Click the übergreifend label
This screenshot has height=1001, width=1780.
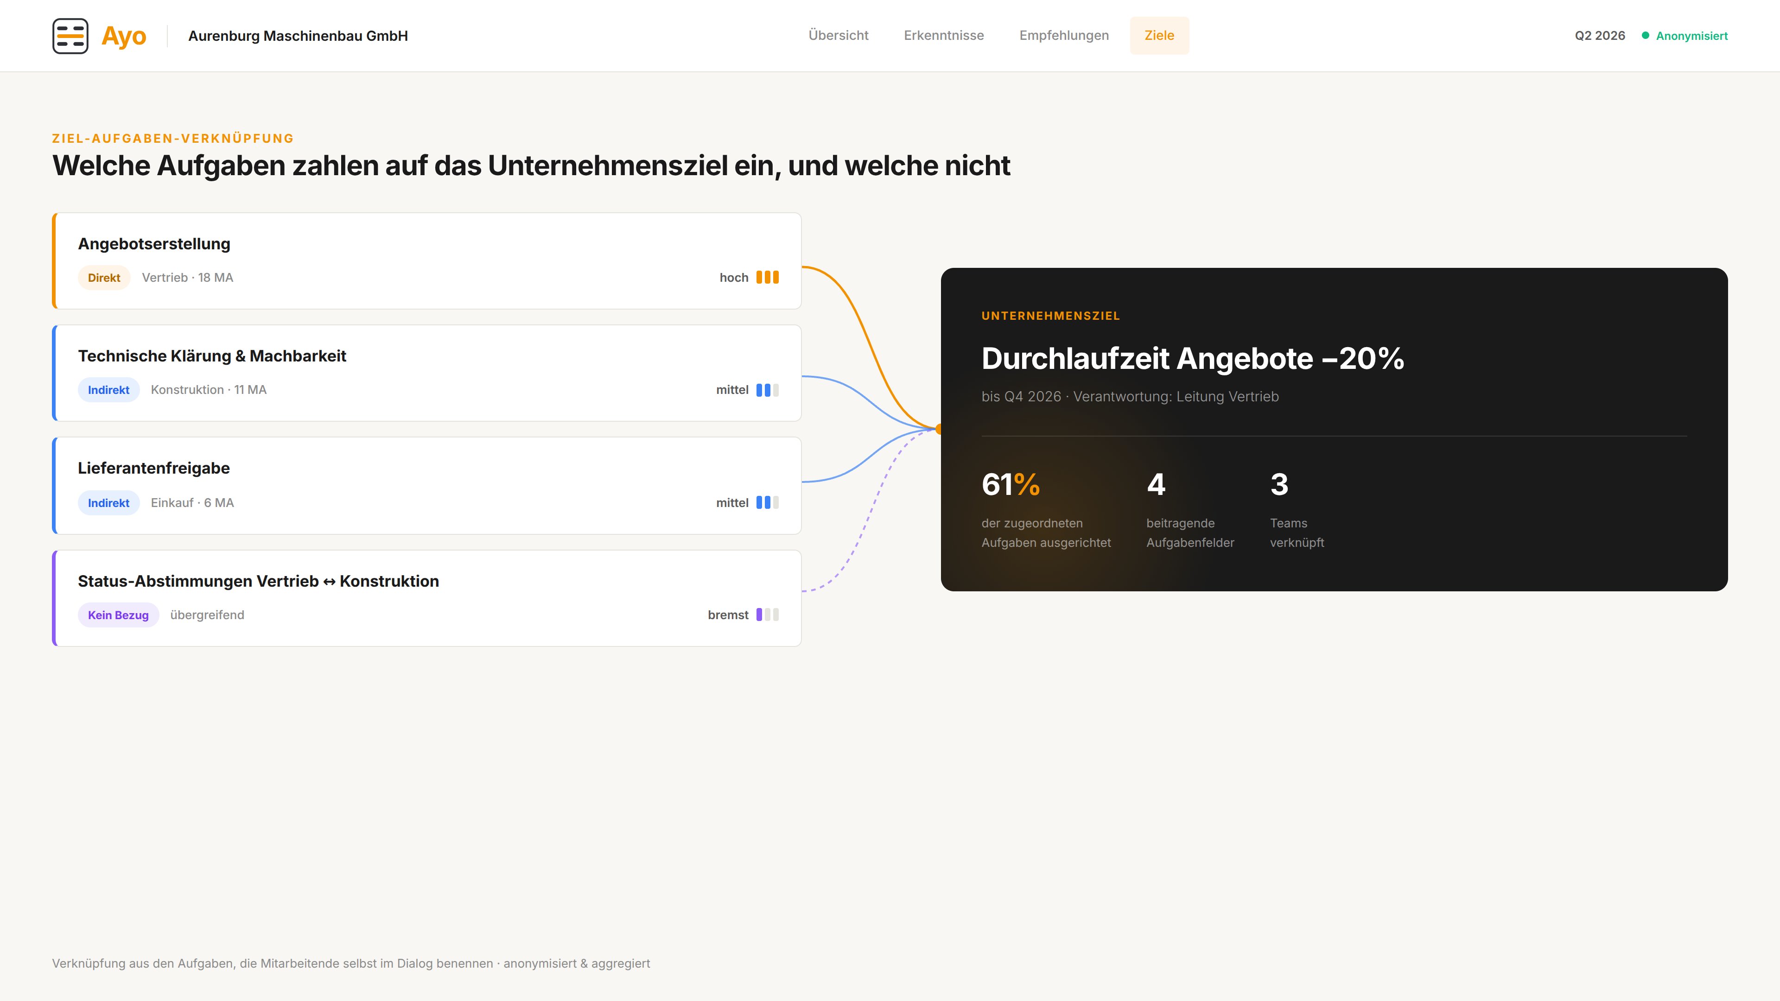(207, 615)
